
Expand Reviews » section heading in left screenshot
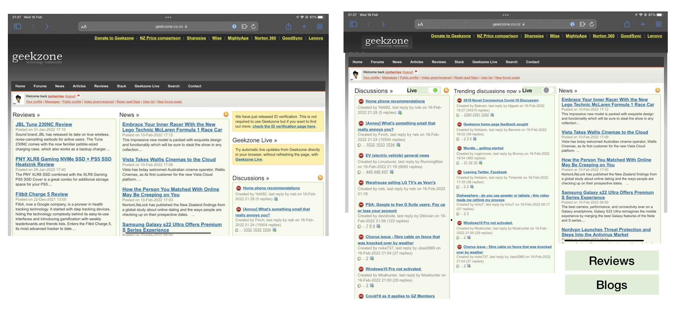coord(26,115)
